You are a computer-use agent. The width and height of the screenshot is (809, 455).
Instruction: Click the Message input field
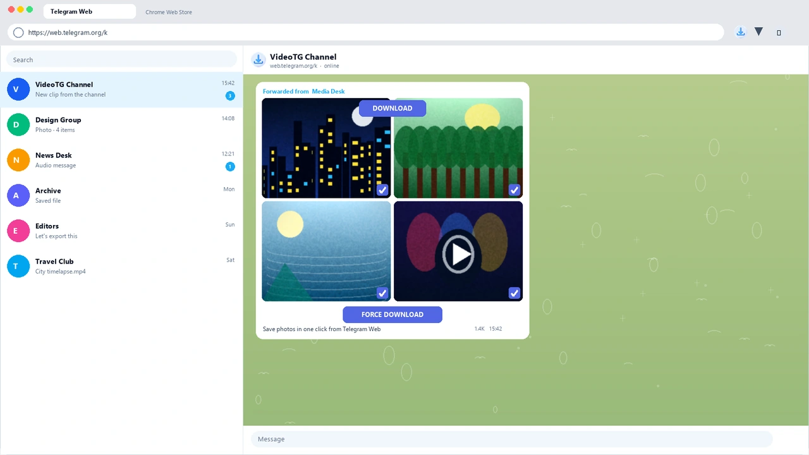coord(512,439)
